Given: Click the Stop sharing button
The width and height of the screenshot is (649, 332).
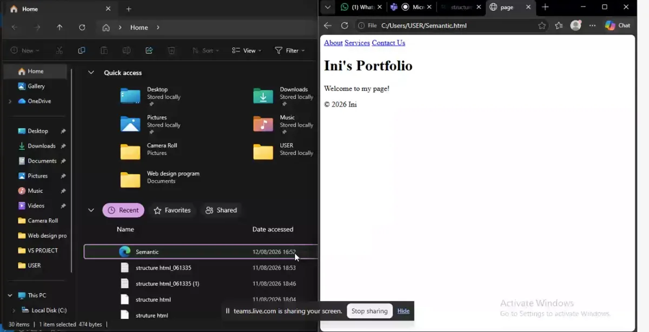Looking at the screenshot, I should [x=369, y=311].
